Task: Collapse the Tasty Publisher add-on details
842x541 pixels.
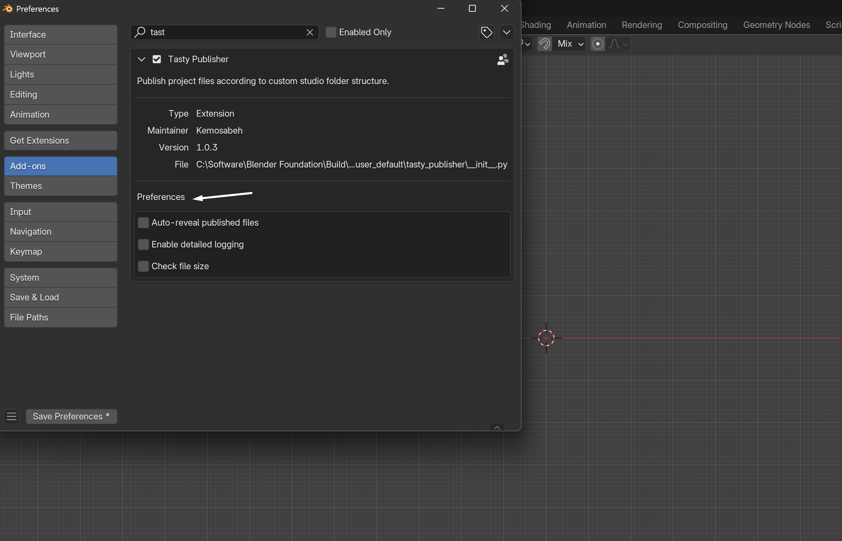Action: (x=141, y=59)
